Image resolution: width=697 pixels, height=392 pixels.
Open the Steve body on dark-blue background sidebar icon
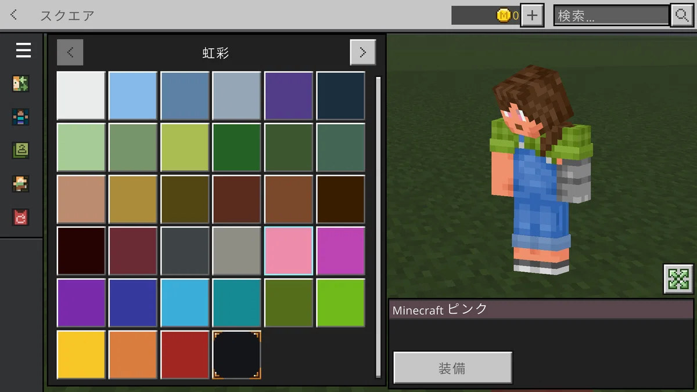pyautogui.click(x=21, y=117)
